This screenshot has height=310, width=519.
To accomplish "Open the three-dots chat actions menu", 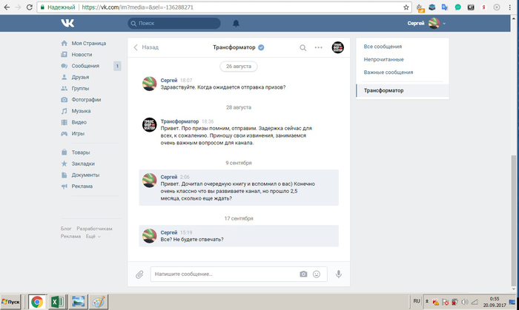I will (318, 47).
